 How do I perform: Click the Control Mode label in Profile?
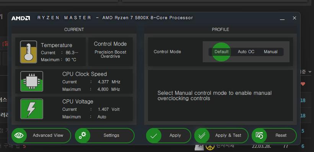167,52
